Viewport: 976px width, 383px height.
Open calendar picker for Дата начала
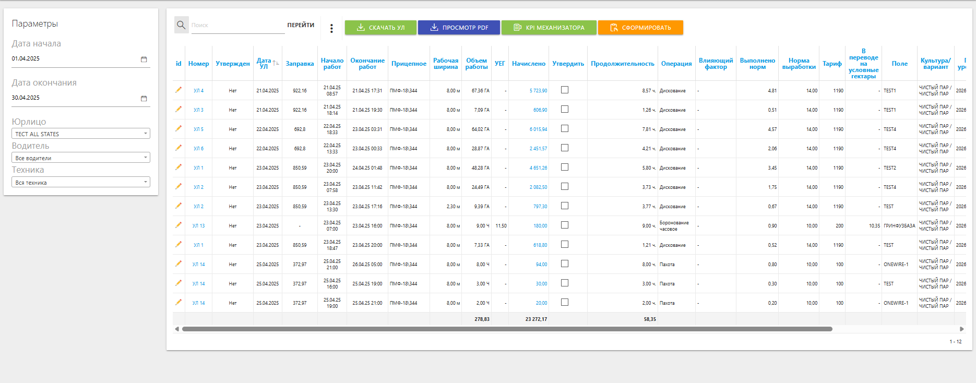(x=144, y=59)
